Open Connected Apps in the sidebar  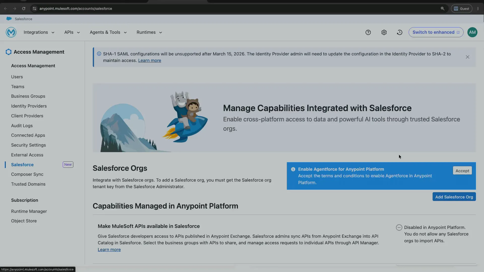pyautogui.click(x=28, y=135)
